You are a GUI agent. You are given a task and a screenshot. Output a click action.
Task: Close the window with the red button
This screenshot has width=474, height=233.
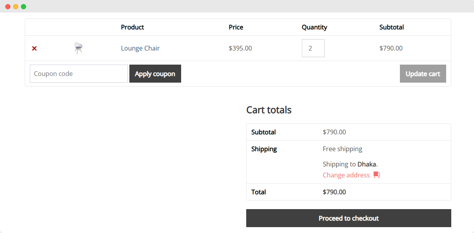tap(8, 7)
